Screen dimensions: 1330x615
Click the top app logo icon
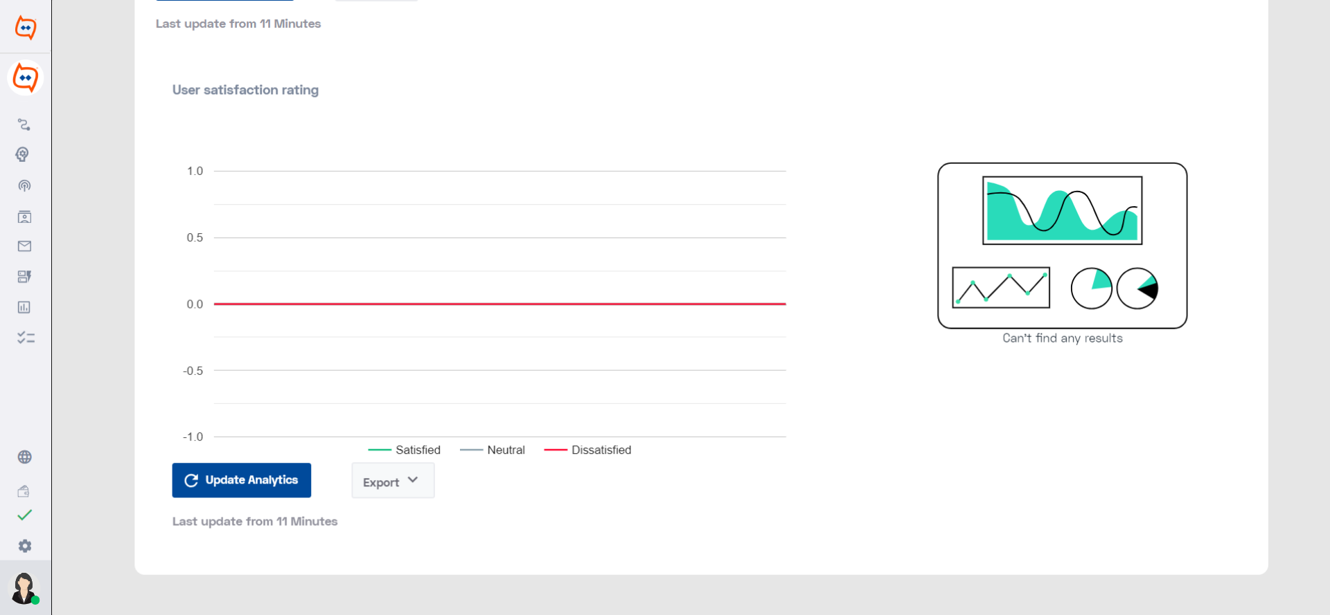pos(26,28)
